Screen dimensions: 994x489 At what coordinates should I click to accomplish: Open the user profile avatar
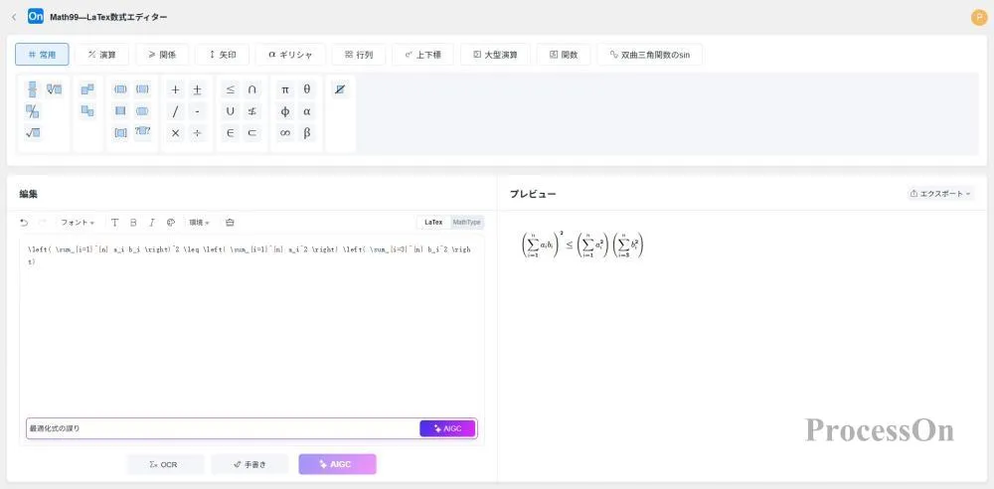979,18
